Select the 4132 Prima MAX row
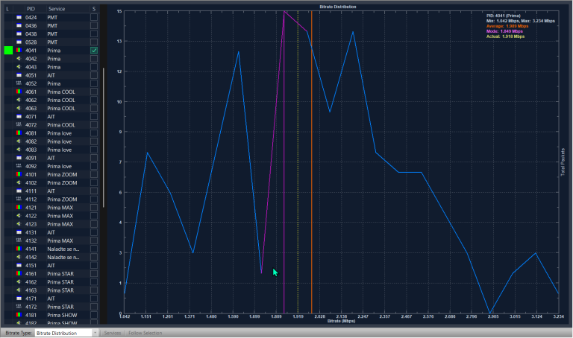The width and height of the screenshot is (573, 338). [51, 240]
